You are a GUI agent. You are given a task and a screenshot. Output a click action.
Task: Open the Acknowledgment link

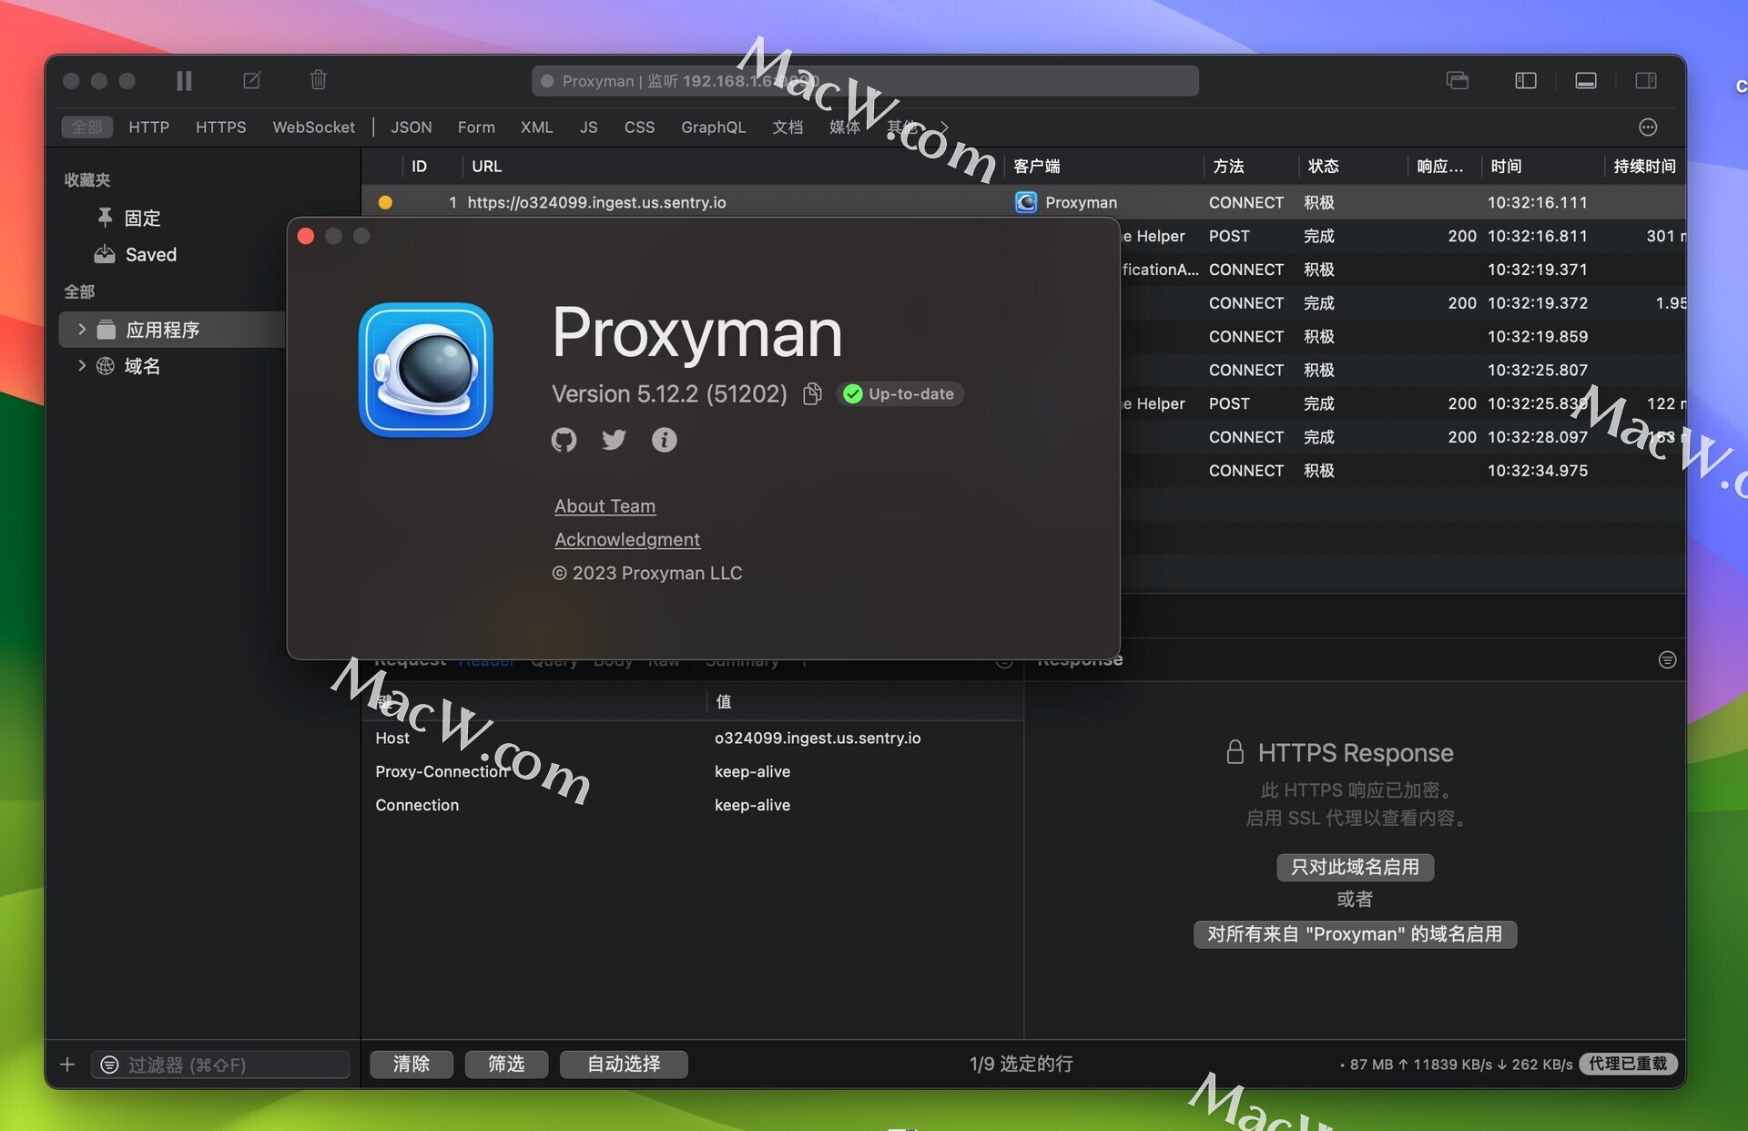pyautogui.click(x=626, y=539)
